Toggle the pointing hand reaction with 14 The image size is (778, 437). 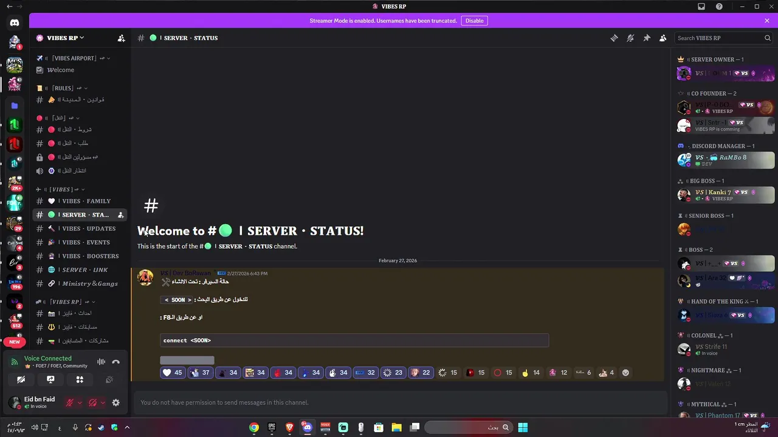(x=531, y=373)
